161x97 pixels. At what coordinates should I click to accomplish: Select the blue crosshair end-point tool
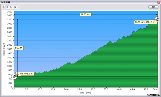click(x=7, y=7)
